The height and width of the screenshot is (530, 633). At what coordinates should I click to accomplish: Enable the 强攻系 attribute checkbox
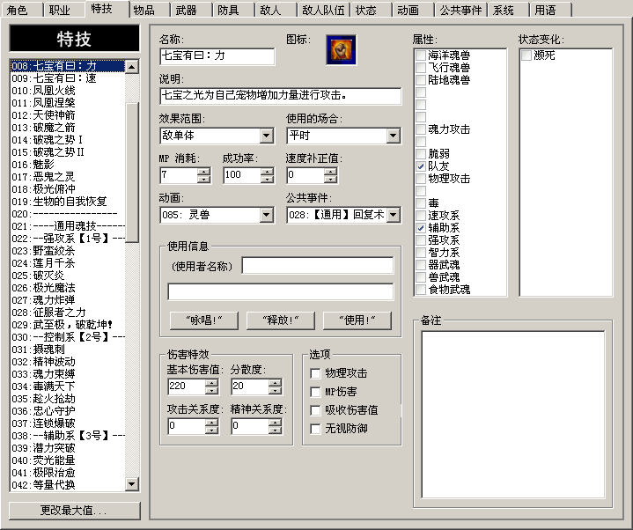click(421, 240)
